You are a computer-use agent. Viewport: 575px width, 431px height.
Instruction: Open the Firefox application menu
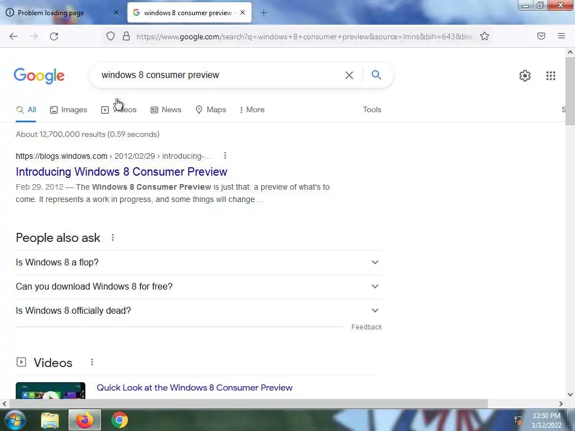click(561, 36)
